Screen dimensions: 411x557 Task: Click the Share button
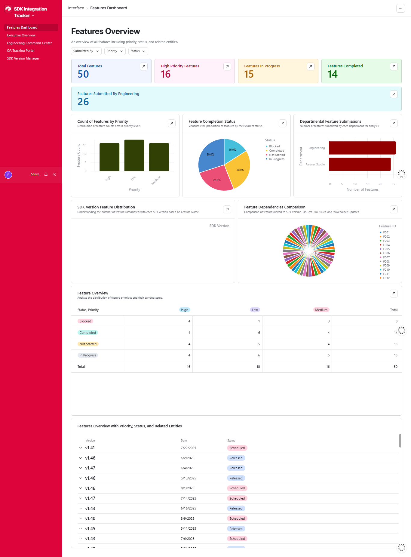coord(35,174)
